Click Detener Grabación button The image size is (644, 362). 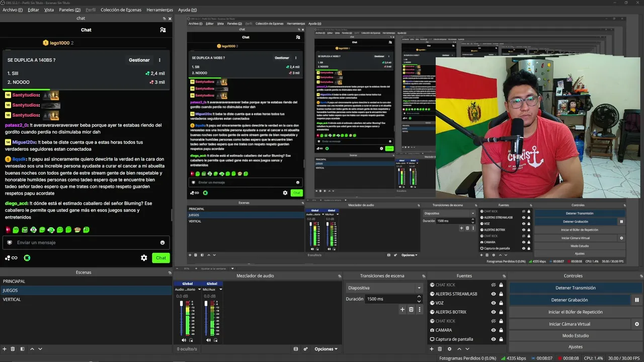point(570,300)
